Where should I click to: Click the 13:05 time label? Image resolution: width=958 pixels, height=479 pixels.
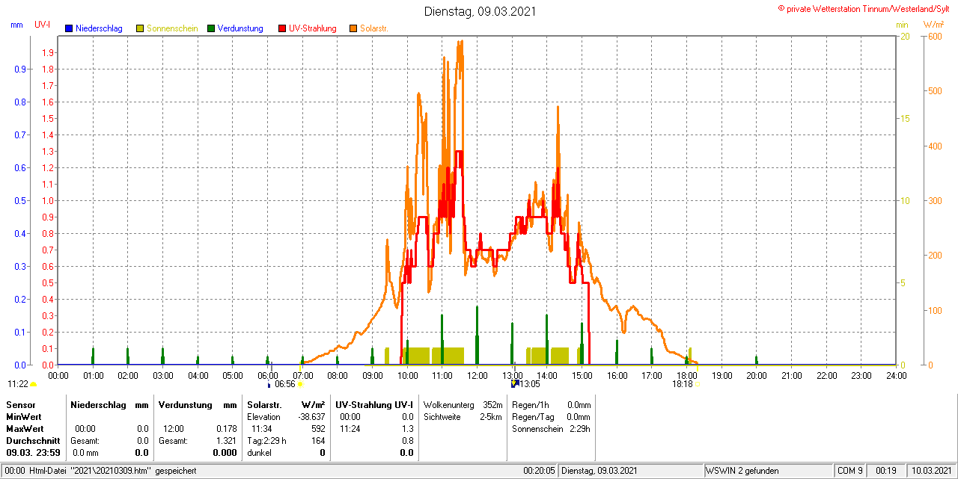[529, 384]
